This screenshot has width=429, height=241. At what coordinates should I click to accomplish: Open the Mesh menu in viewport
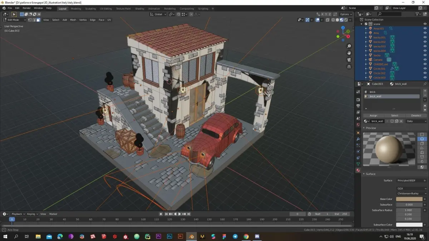73,20
